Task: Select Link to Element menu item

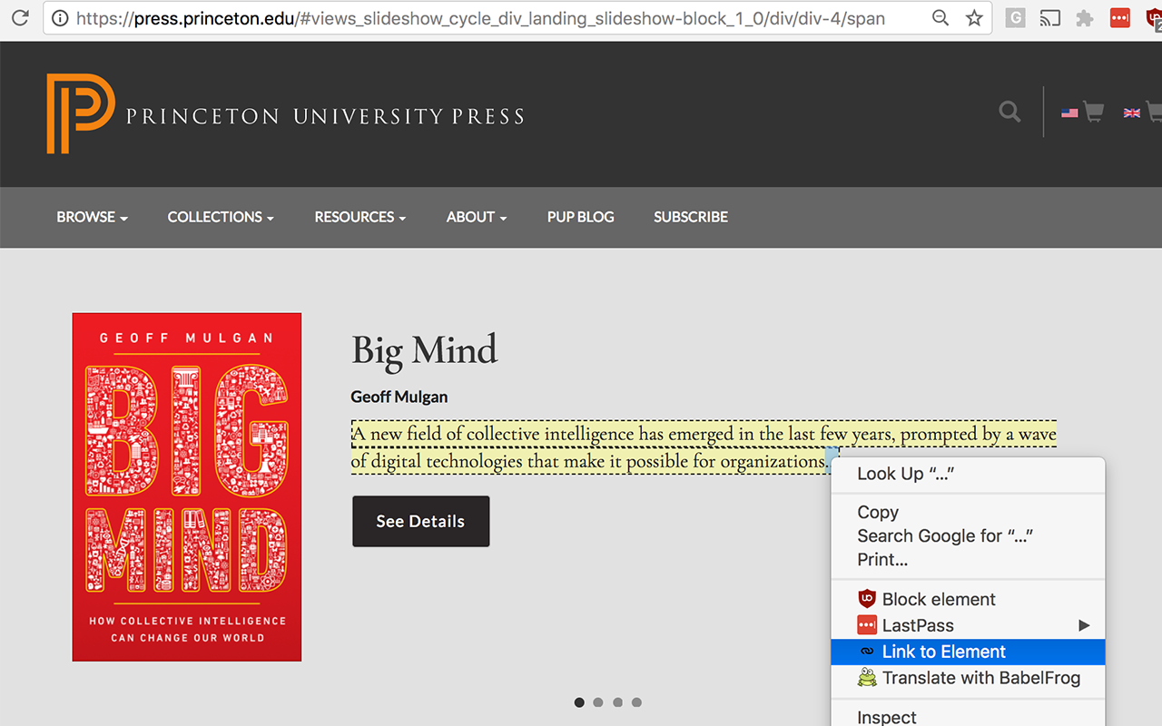Action: pos(968,652)
